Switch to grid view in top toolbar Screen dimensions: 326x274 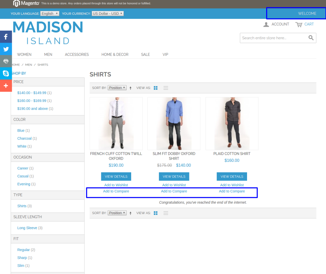[x=155, y=88]
